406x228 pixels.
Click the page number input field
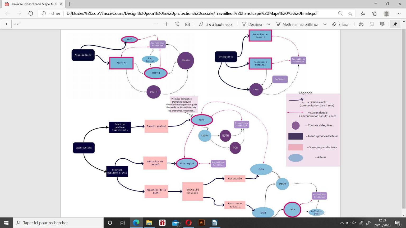coord(6,24)
